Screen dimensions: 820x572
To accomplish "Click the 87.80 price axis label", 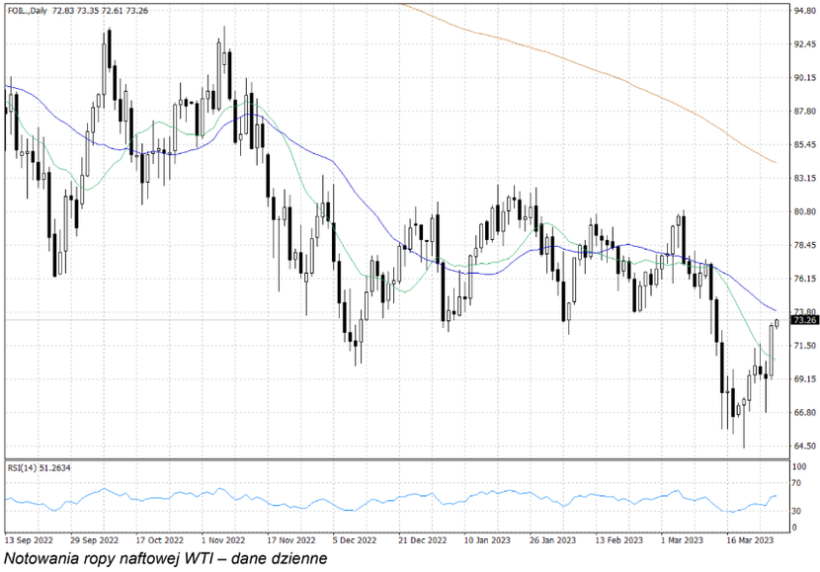I will pyautogui.click(x=805, y=111).
